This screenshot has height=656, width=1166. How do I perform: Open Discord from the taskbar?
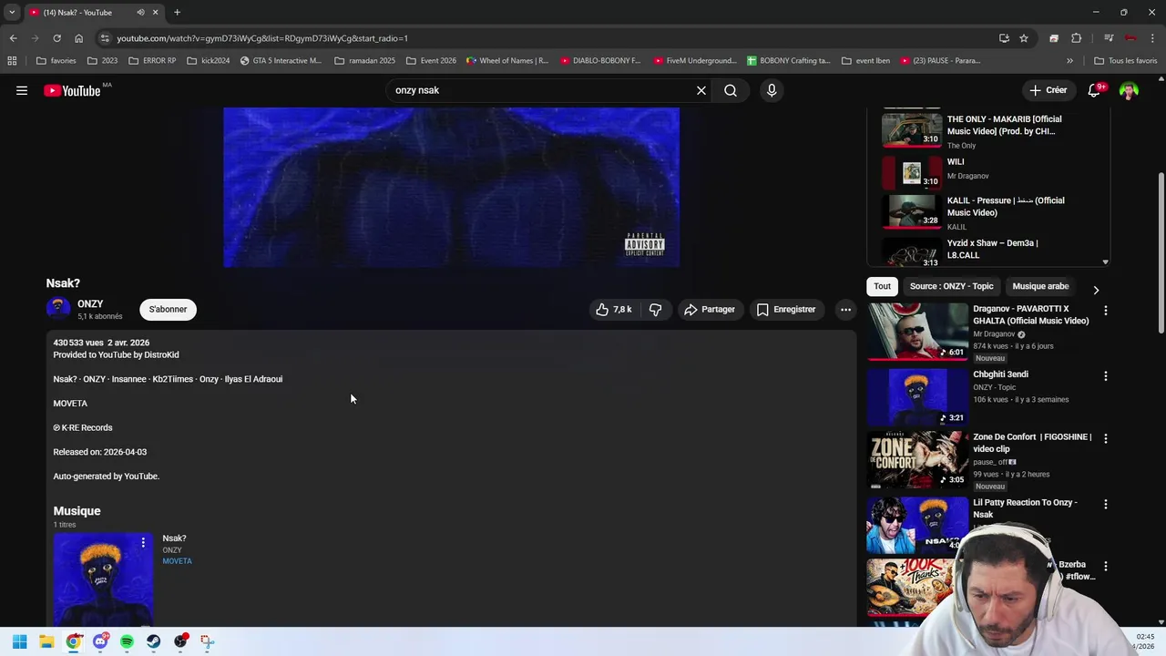coord(100,641)
